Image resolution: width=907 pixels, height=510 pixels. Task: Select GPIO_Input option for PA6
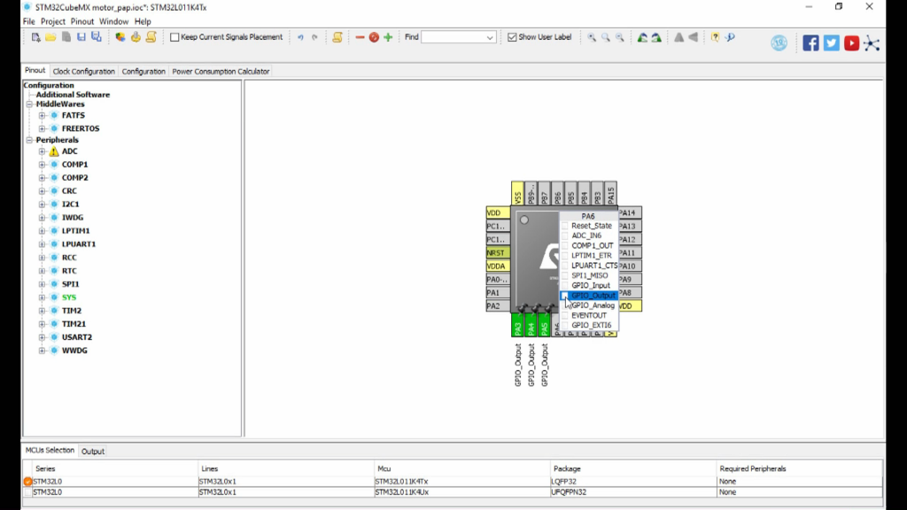click(591, 285)
